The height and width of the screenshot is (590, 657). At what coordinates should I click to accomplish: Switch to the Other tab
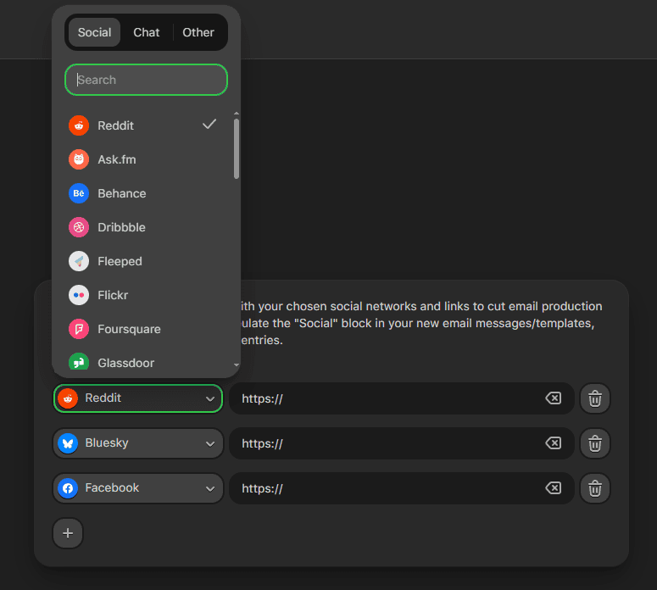tap(198, 32)
